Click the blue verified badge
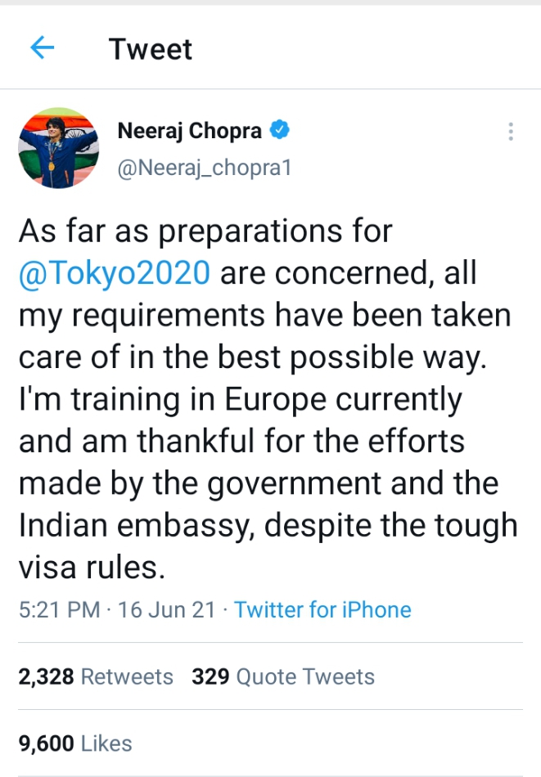This screenshot has width=541, height=777. pos(280,130)
